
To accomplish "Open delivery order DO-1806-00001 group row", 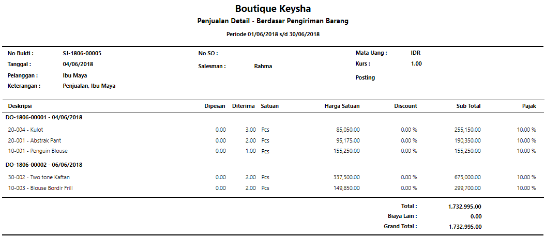I will pos(43,117).
